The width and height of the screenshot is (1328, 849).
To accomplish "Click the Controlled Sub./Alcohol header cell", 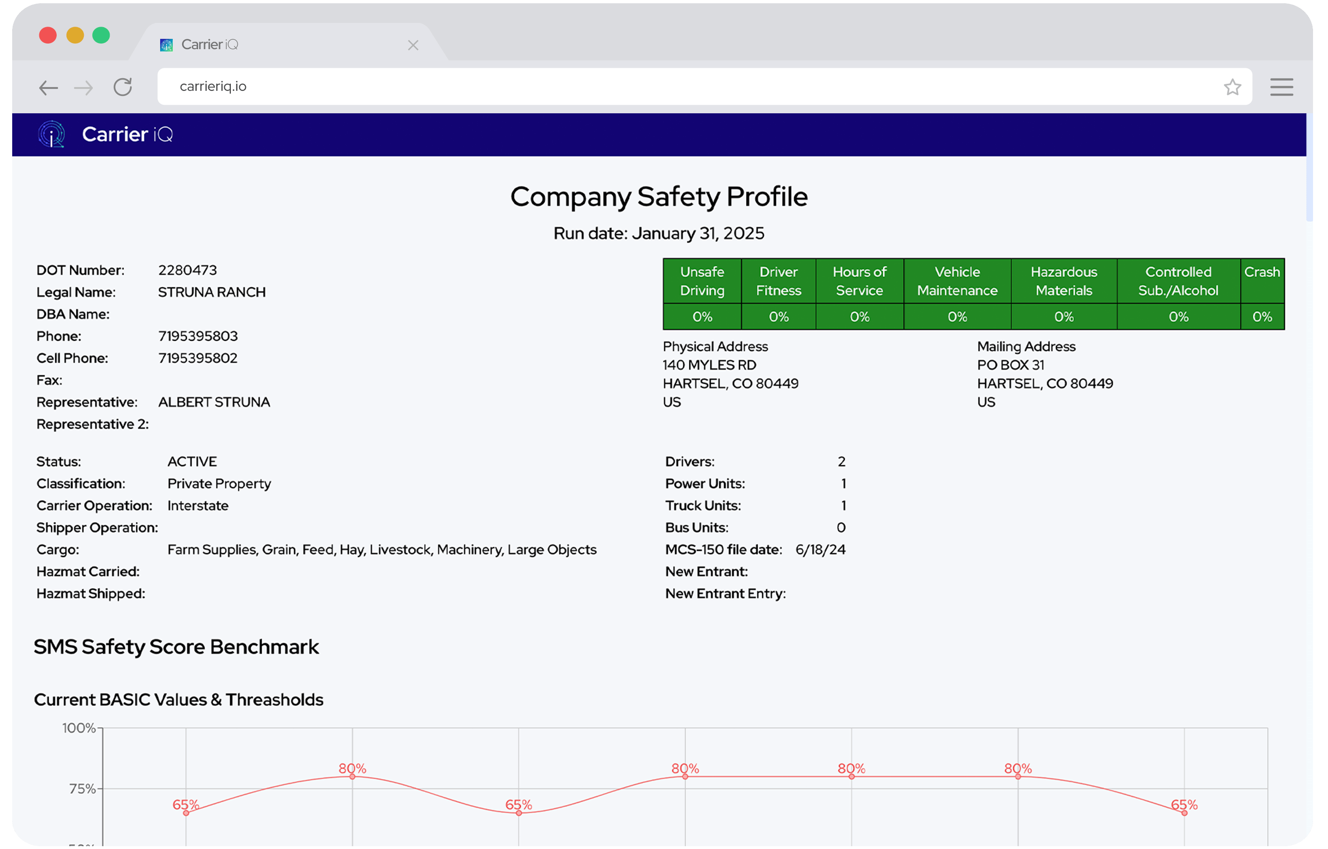I will click(1178, 281).
